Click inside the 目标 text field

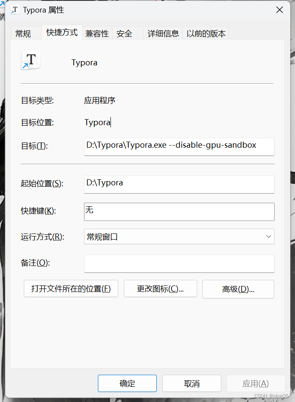[179, 147]
